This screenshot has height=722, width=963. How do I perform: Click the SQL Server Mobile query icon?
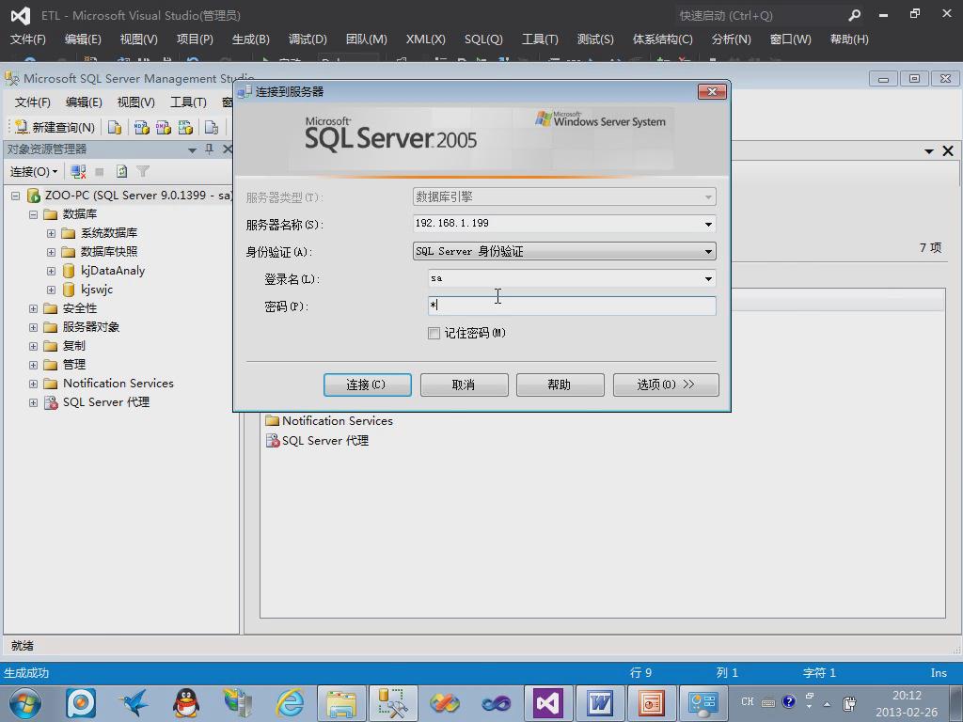(212, 127)
